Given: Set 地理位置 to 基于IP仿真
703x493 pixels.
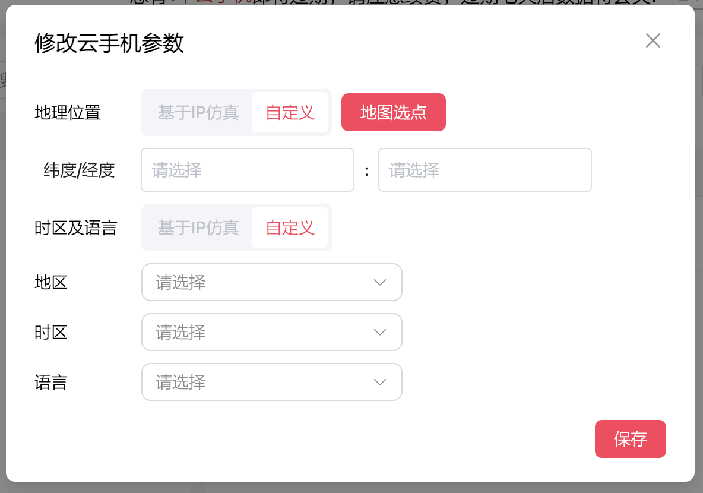Looking at the screenshot, I should 198,112.
